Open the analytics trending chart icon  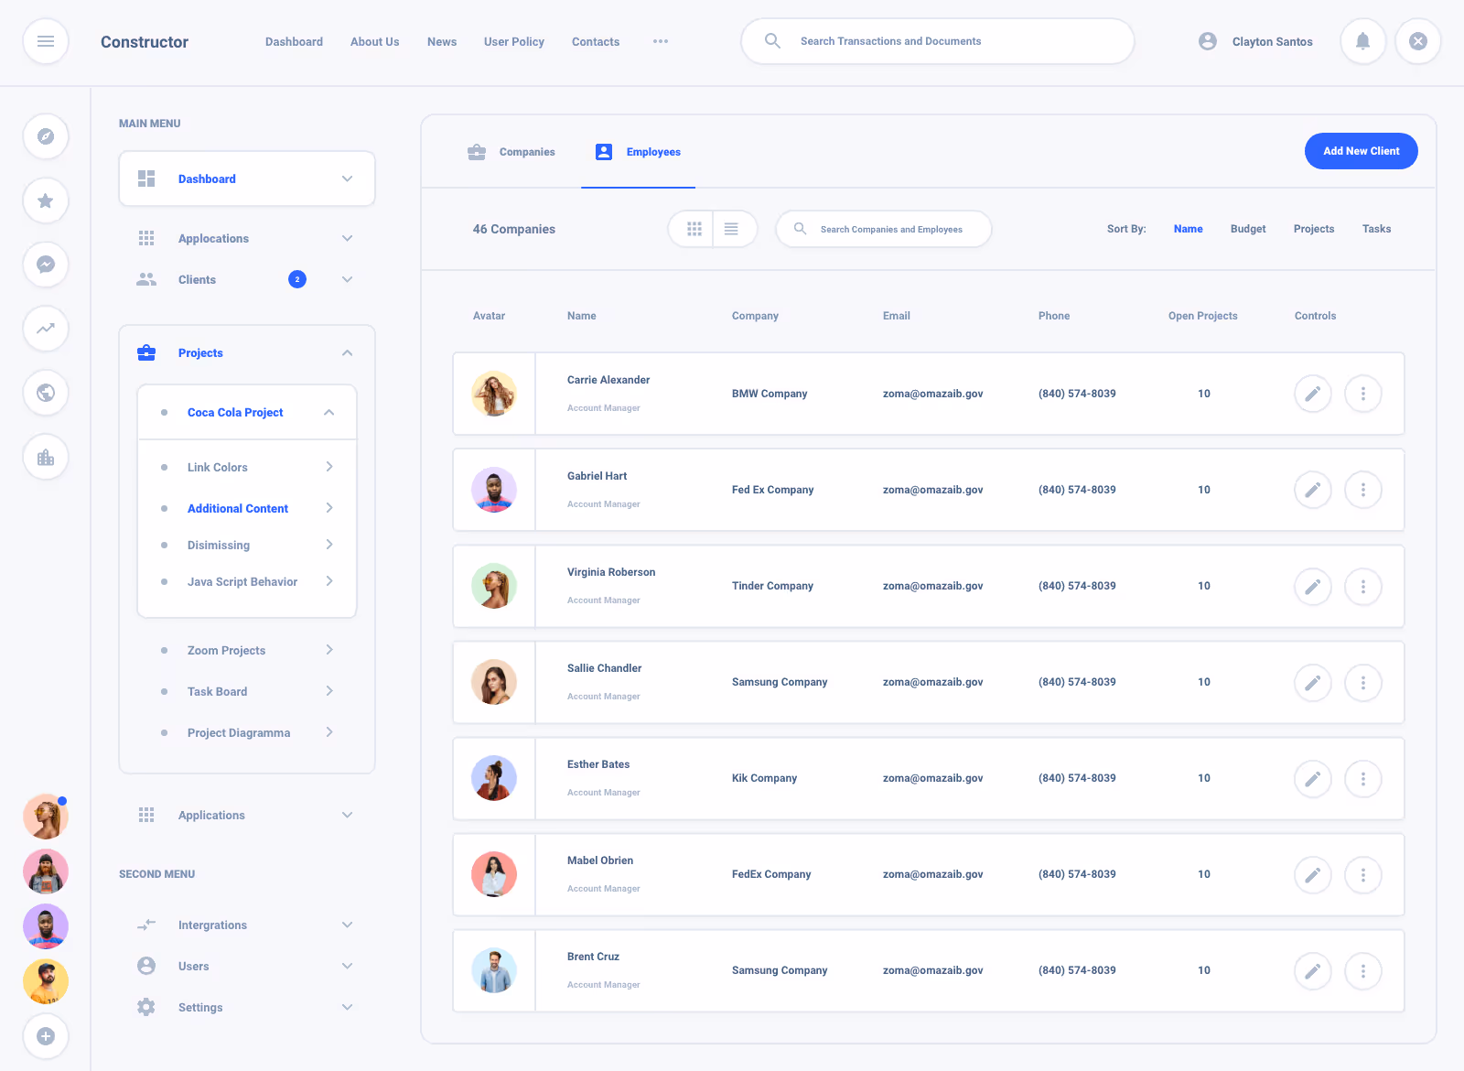[46, 329]
